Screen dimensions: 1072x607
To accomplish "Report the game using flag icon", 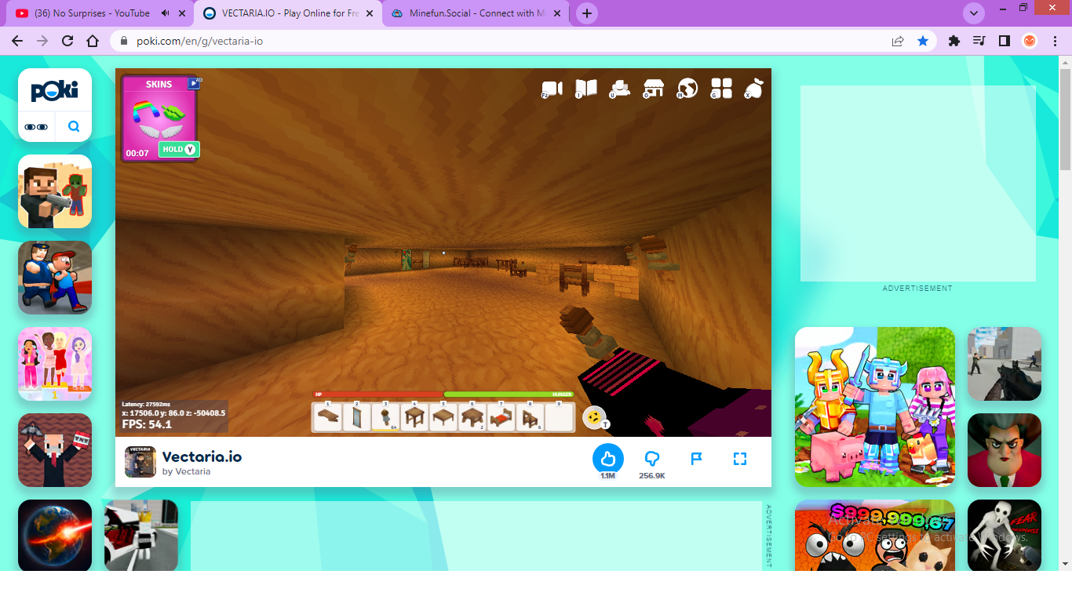I will 696,459.
